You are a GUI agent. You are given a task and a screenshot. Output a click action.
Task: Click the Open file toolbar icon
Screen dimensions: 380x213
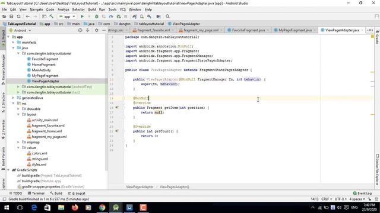[4, 17]
